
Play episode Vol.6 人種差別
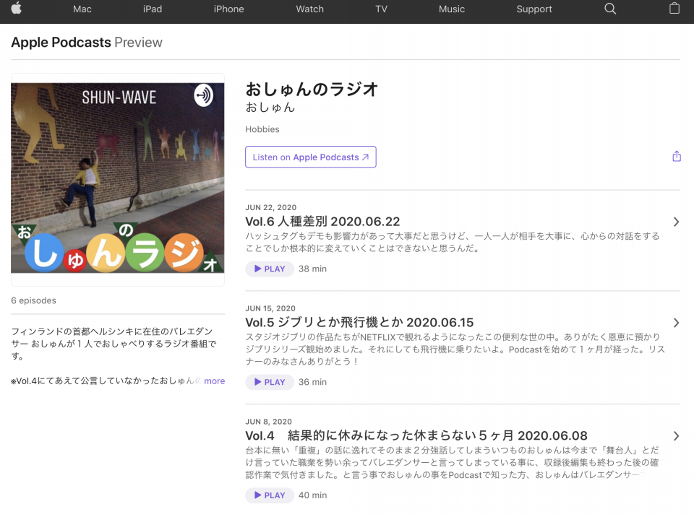pos(270,269)
